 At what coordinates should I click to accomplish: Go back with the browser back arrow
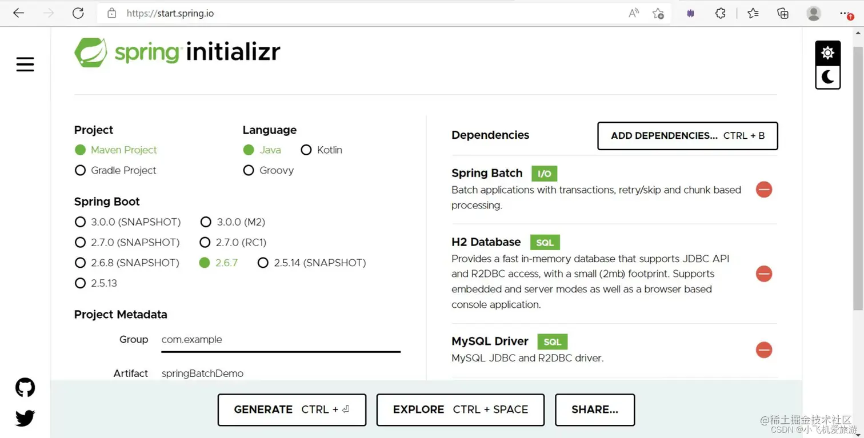(18, 13)
